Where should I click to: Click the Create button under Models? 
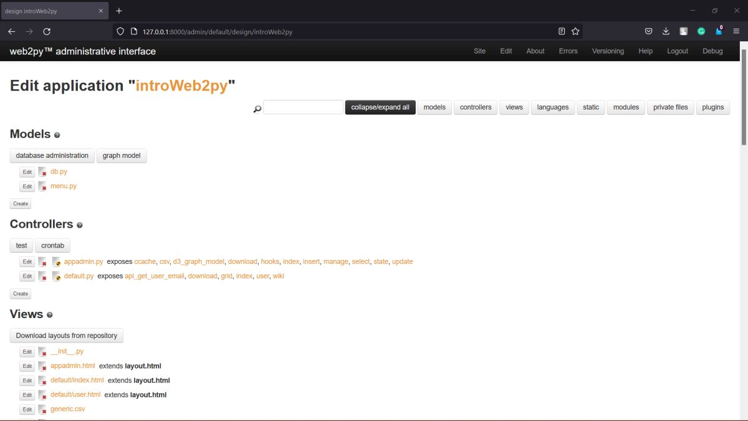(21, 203)
